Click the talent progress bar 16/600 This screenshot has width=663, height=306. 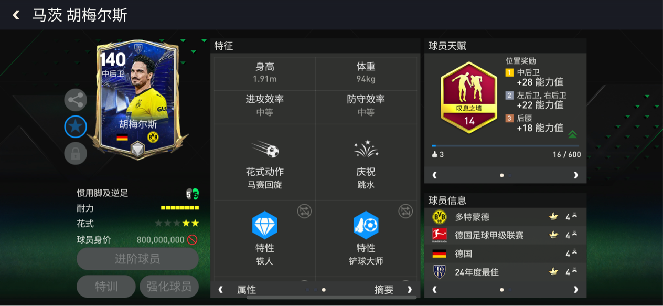(506, 146)
